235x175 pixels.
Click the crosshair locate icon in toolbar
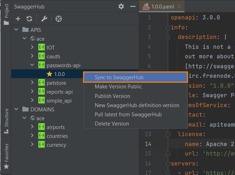pyautogui.click(x=59, y=19)
